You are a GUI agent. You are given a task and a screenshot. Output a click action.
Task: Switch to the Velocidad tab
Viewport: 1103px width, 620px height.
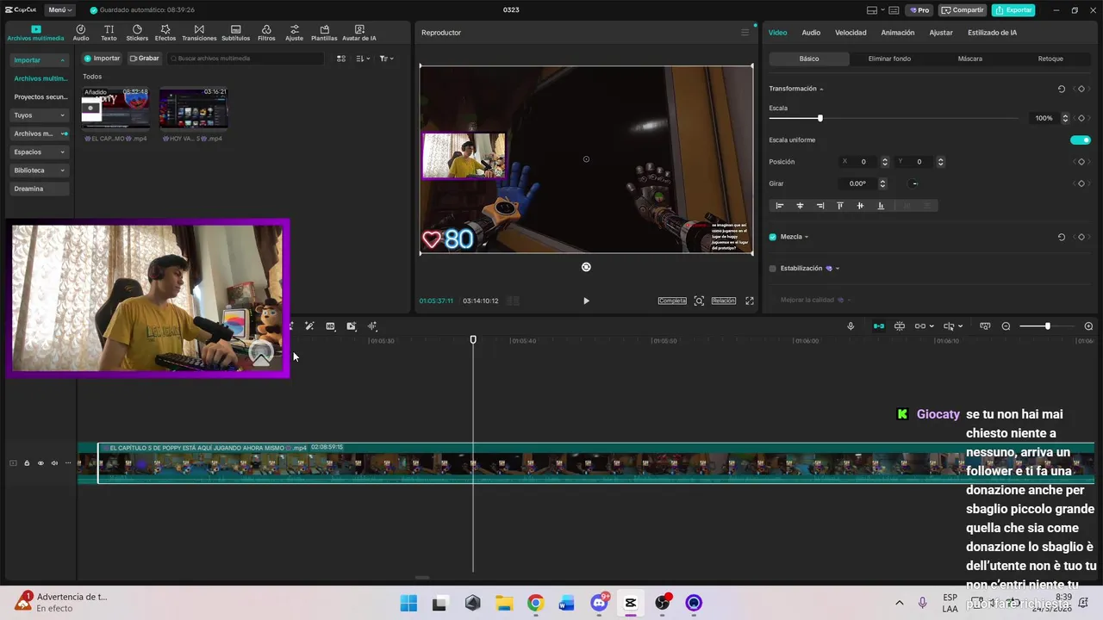tap(851, 33)
